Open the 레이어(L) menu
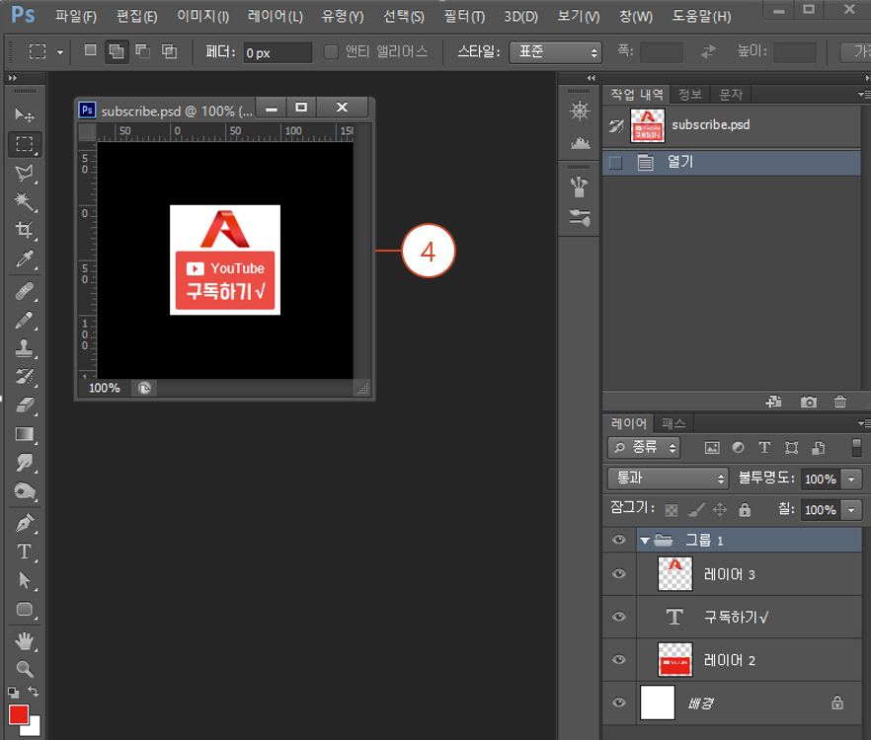 point(275,16)
